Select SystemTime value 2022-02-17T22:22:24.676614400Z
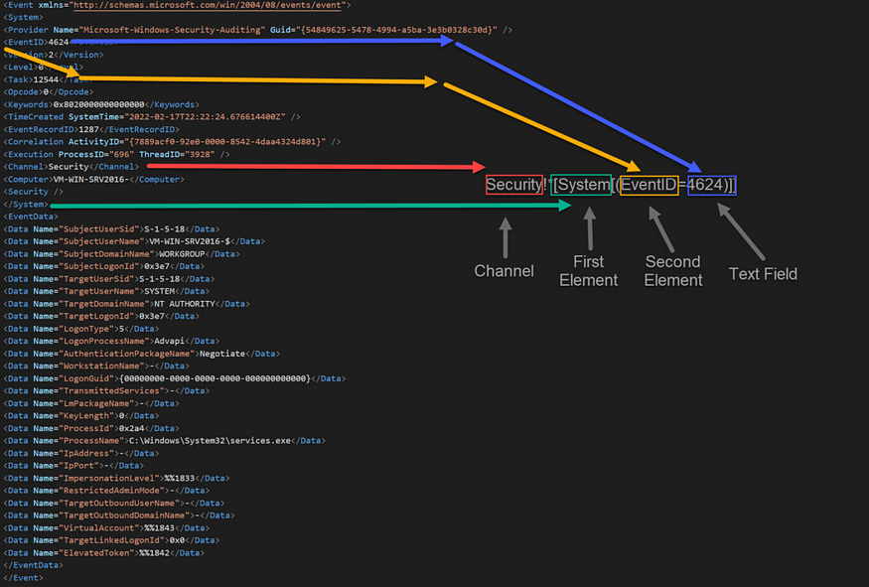 tap(205, 117)
